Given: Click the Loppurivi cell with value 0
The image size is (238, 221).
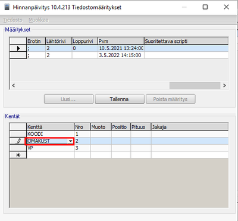Looking at the screenshot, I should pos(85,48).
